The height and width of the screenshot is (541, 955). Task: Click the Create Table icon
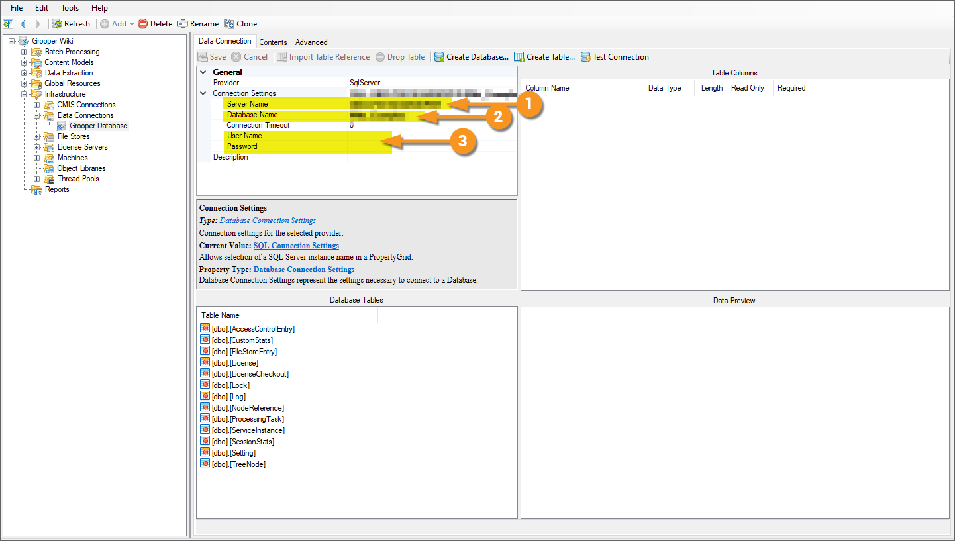tap(519, 57)
